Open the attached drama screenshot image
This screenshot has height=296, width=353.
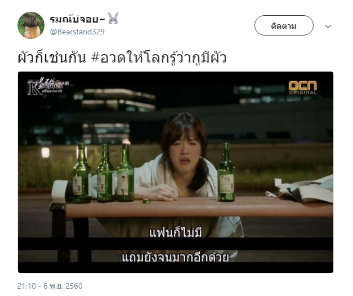click(176, 172)
